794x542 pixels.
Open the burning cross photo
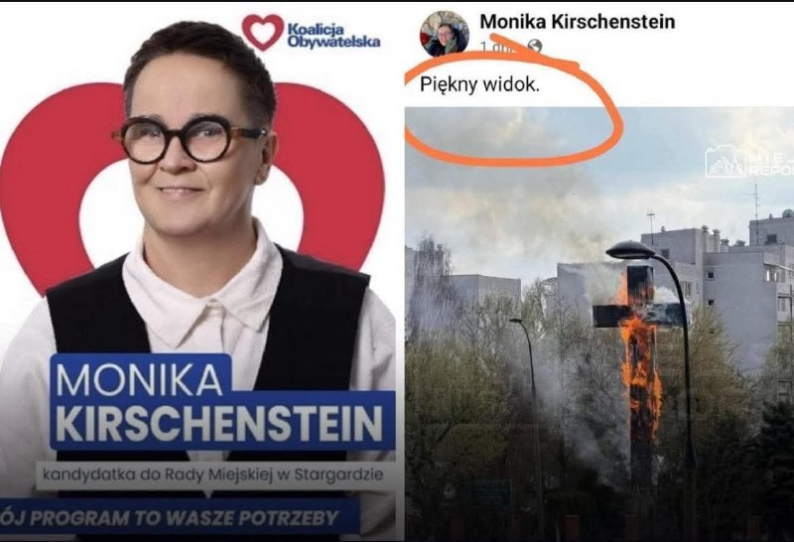599,324
